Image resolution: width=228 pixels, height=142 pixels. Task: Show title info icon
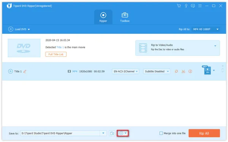pos(190,72)
